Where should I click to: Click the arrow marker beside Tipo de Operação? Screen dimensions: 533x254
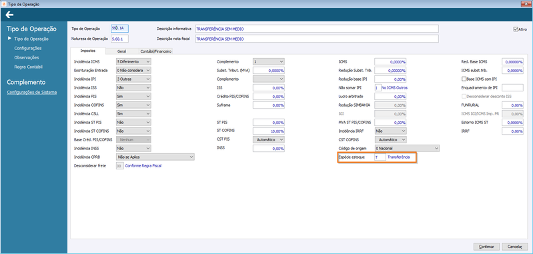click(x=10, y=39)
